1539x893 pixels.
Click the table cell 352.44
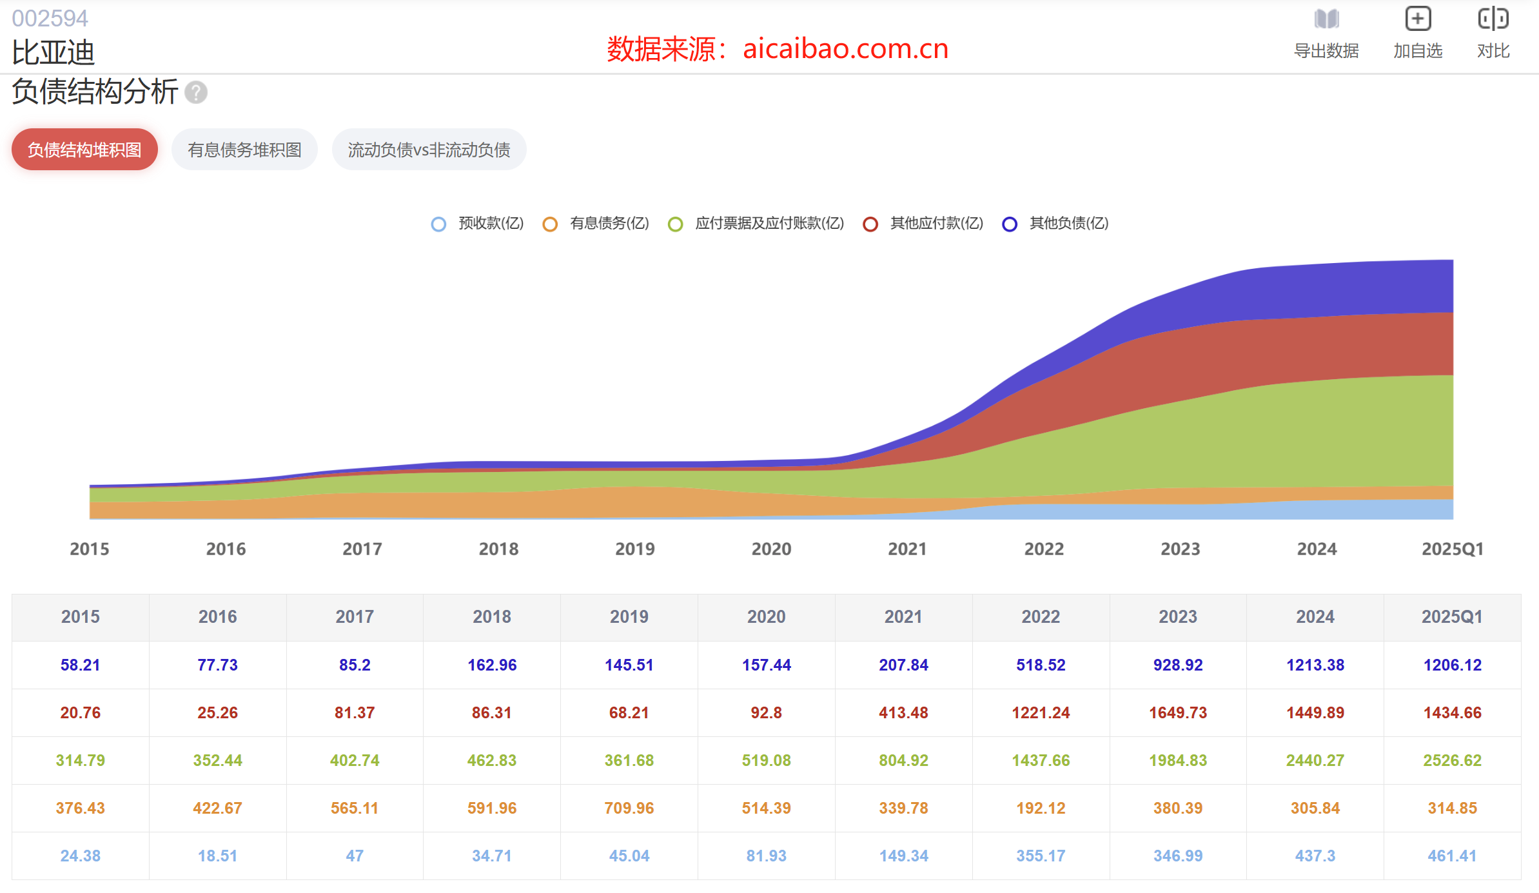218,760
